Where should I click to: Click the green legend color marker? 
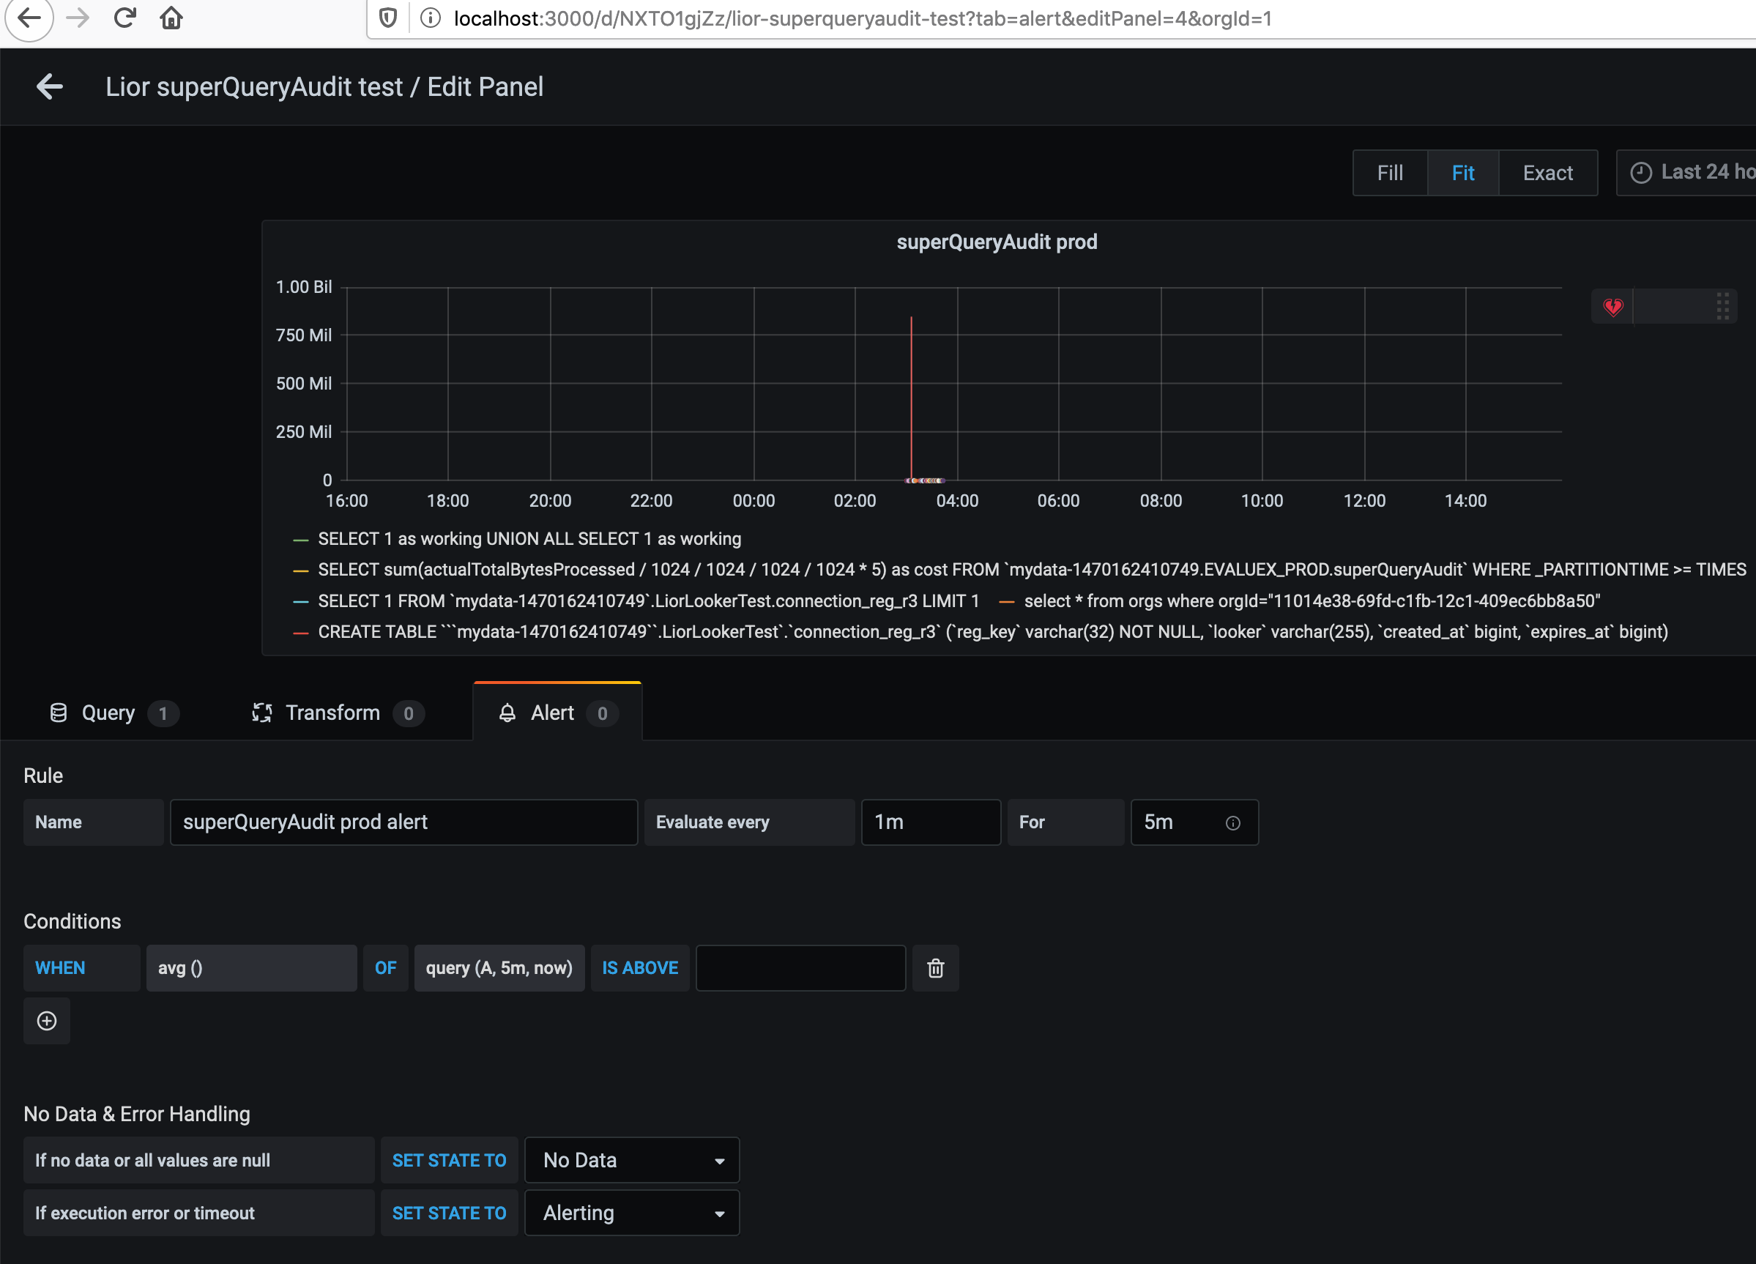click(300, 538)
